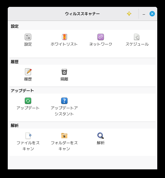Close the ウィルススキャナー window

point(152,14)
